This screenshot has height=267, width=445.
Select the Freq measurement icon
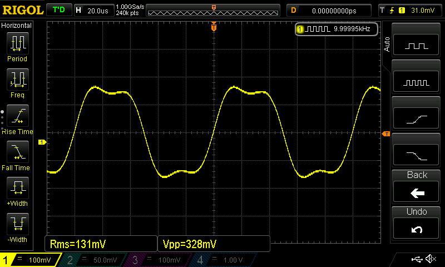[x=18, y=80]
